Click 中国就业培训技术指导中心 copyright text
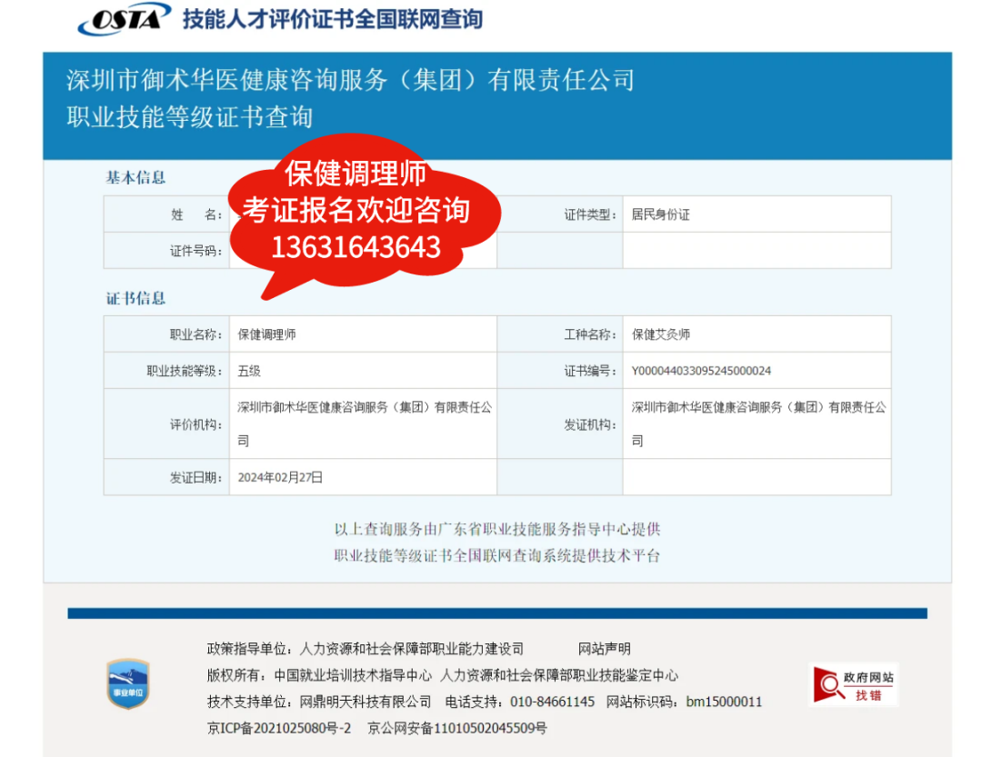 click(x=353, y=675)
